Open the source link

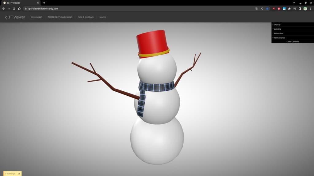[x=103, y=17]
